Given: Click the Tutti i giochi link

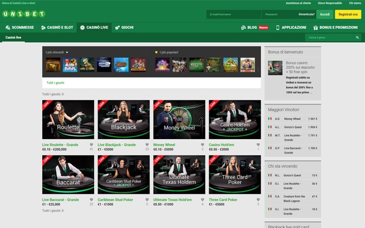Looking at the screenshot, I should point(55,83).
